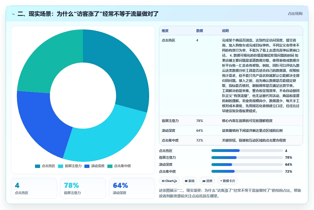
Task: Click the 点击热区 table row label
Action: pos(168,40)
